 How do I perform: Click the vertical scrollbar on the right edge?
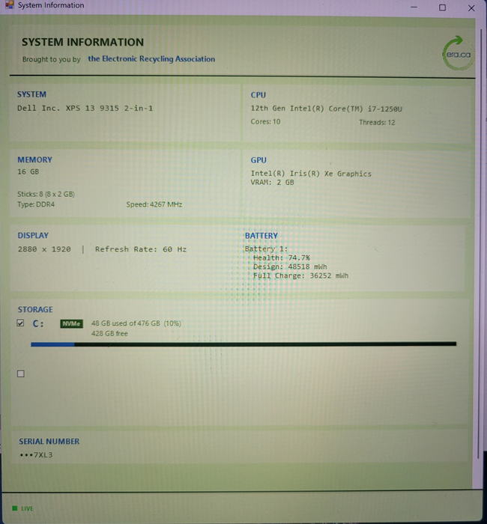pyautogui.click(x=481, y=244)
